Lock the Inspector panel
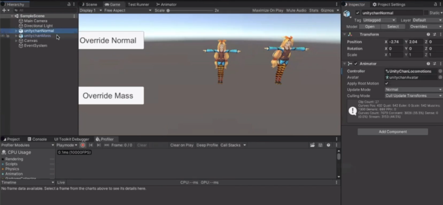 [435, 5]
